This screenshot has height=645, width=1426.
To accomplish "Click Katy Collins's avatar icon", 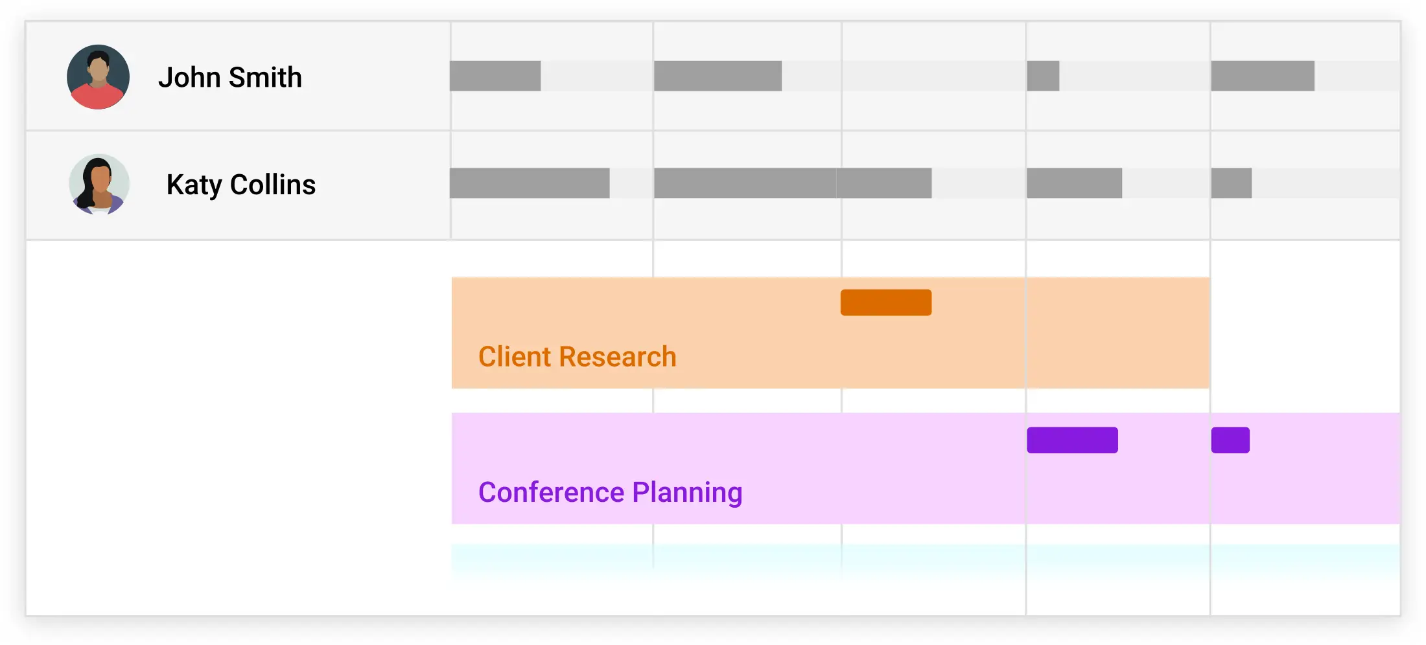I will click(x=99, y=185).
